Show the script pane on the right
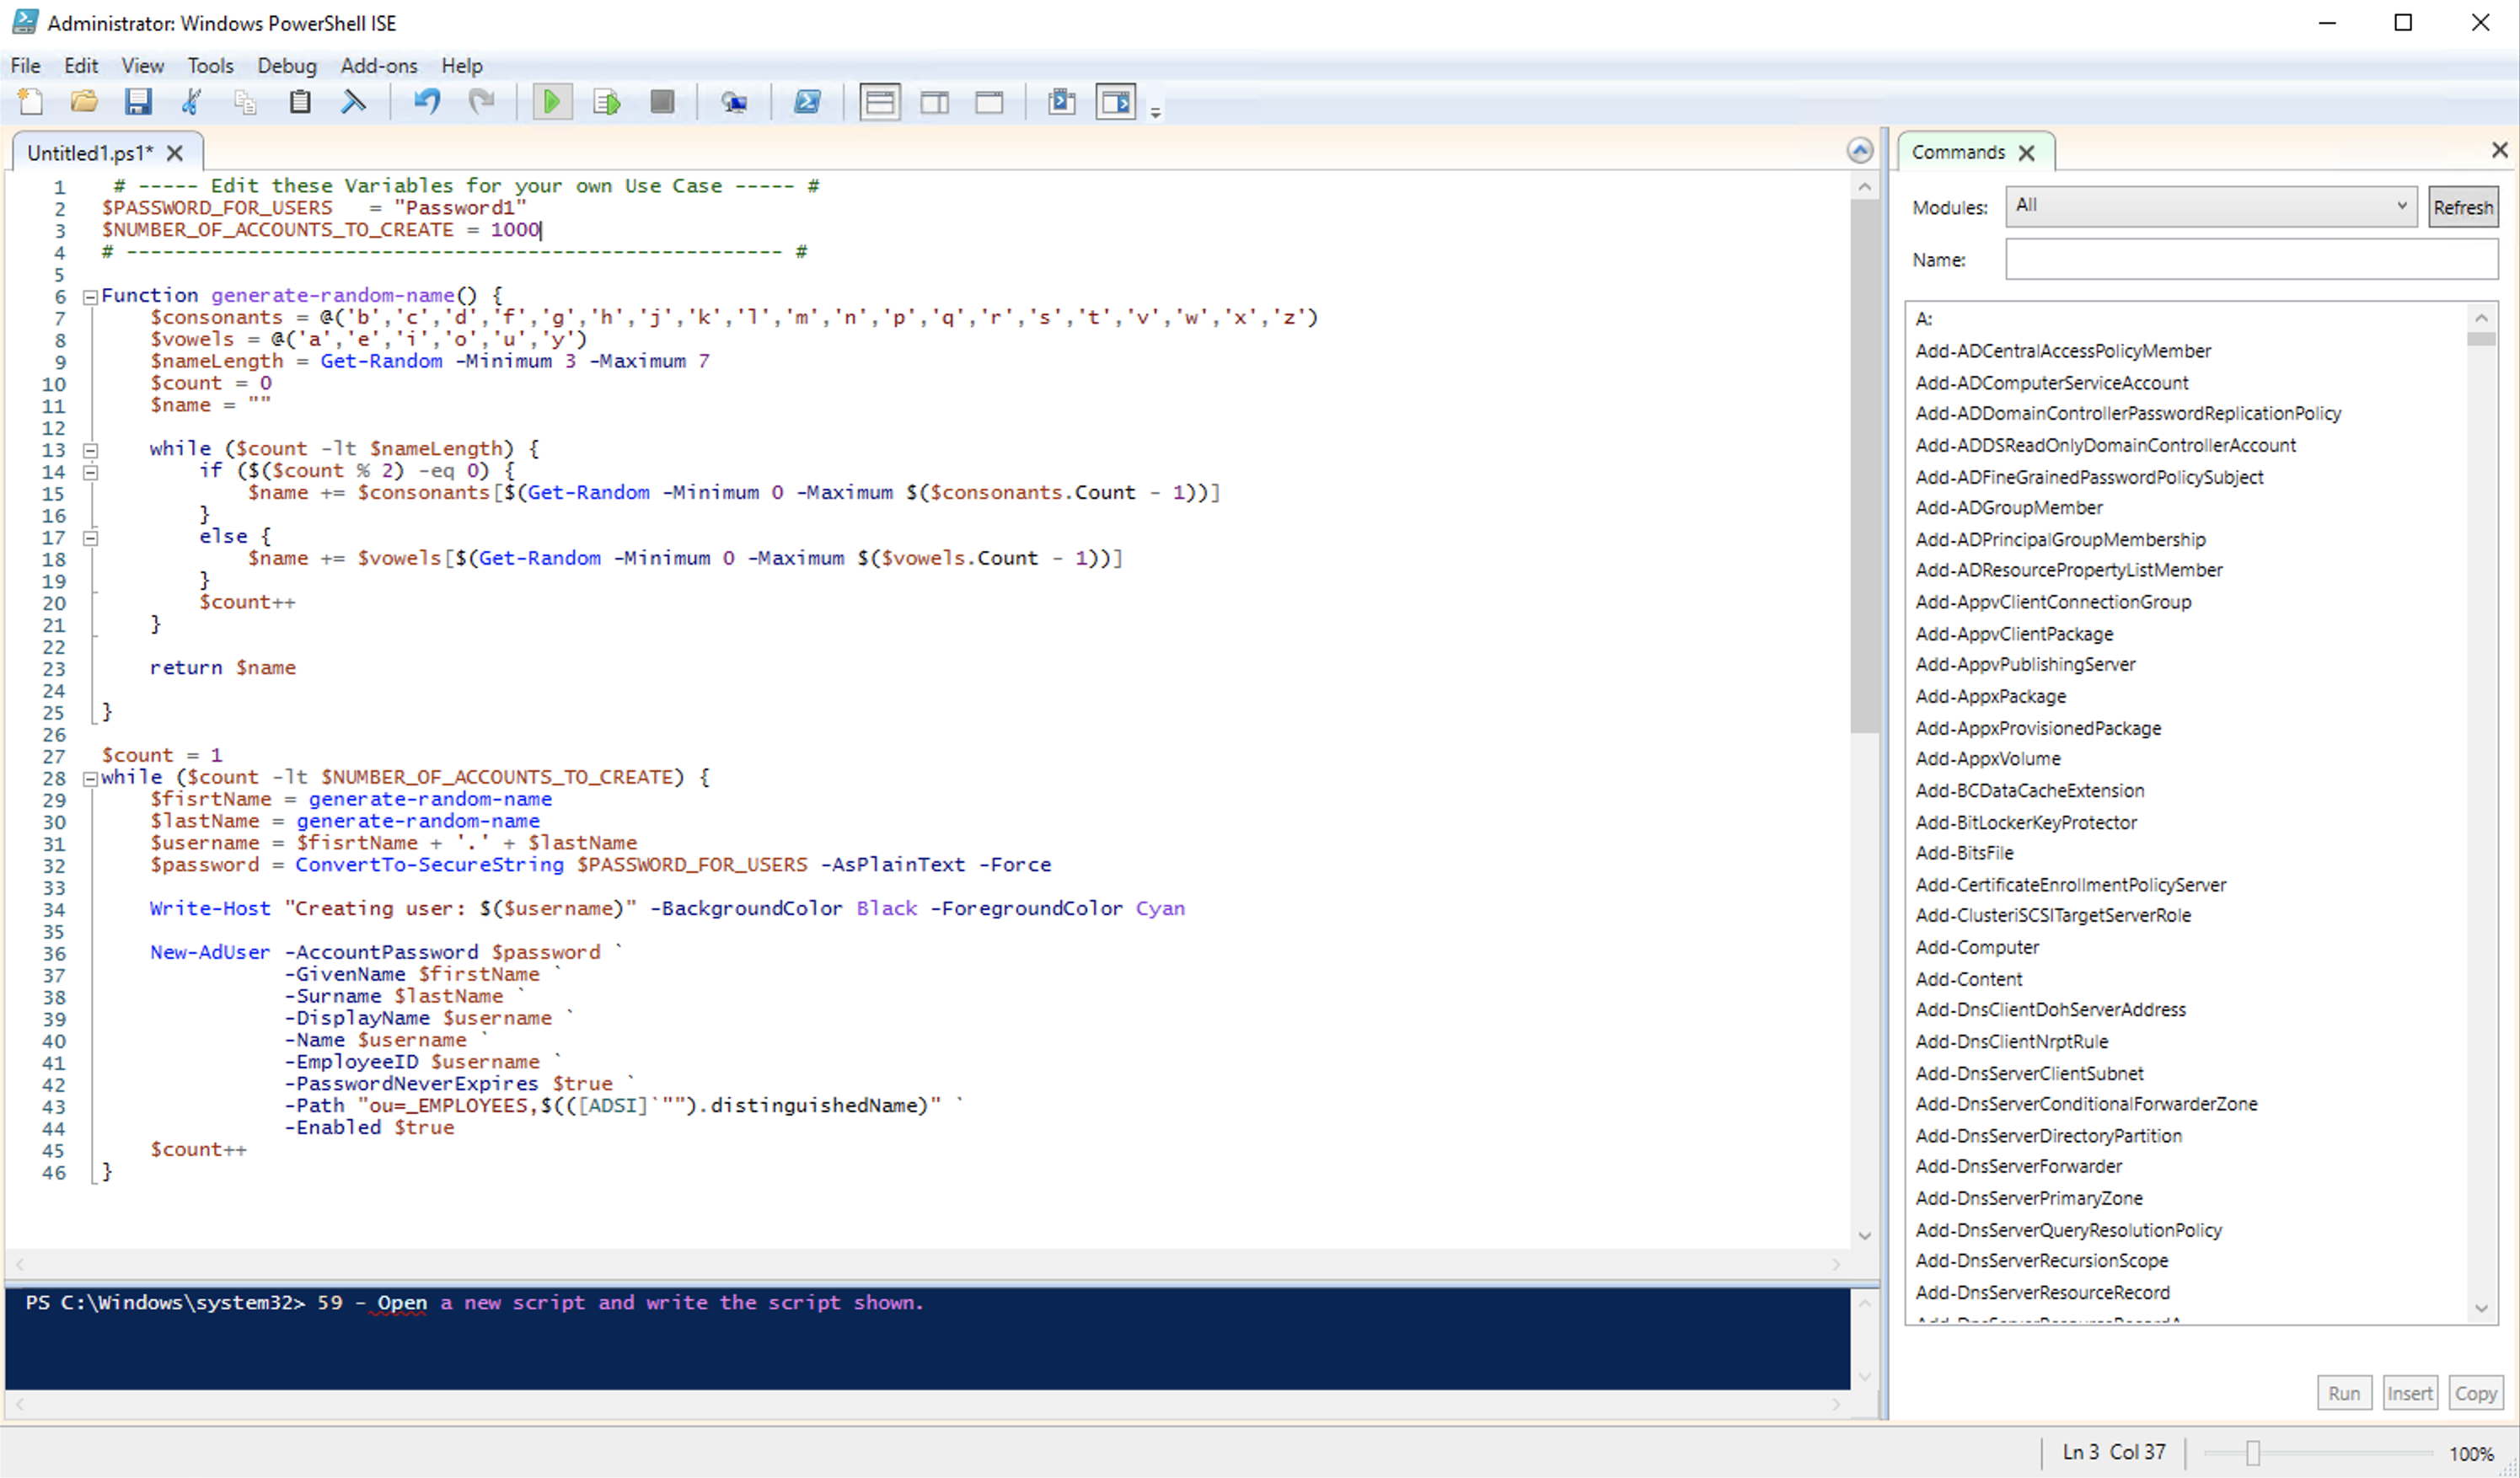Image resolution: width=2520 pixels, height=1478 pixels. 935,101
